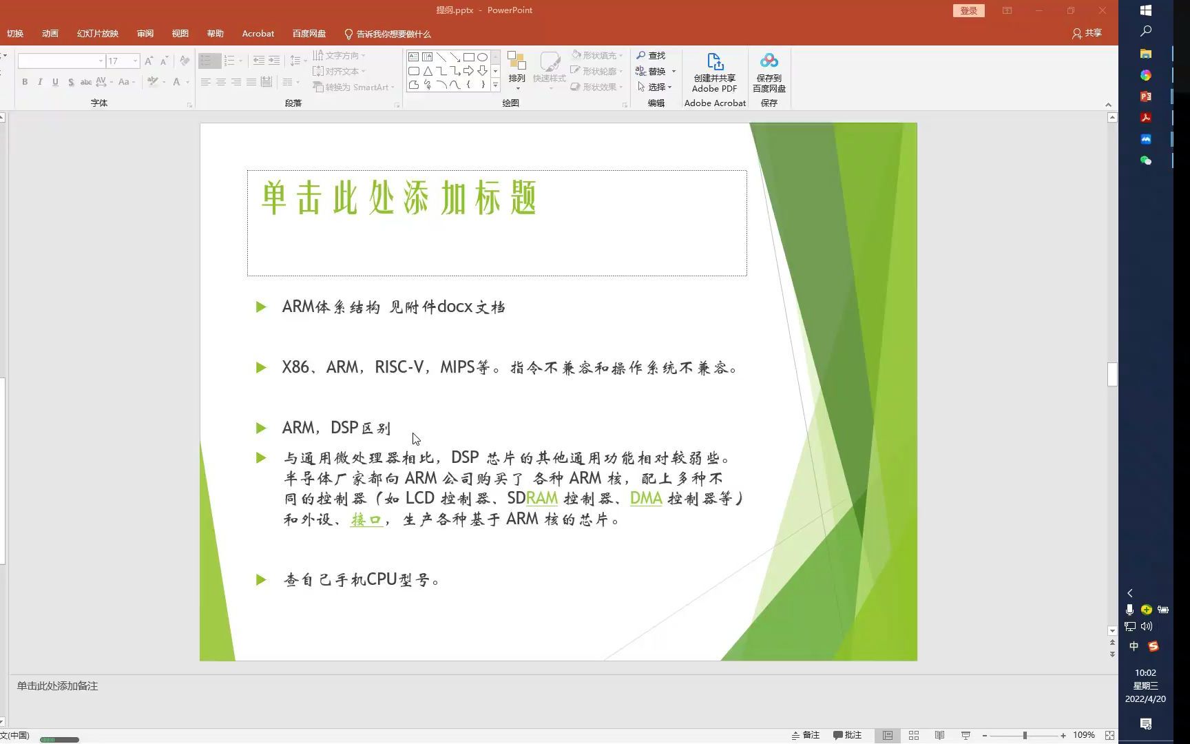The width and height of the screenshot is (1190, 744).
Task: Toggle the 备注 notes pane in status bar
Action: point(805,734)
